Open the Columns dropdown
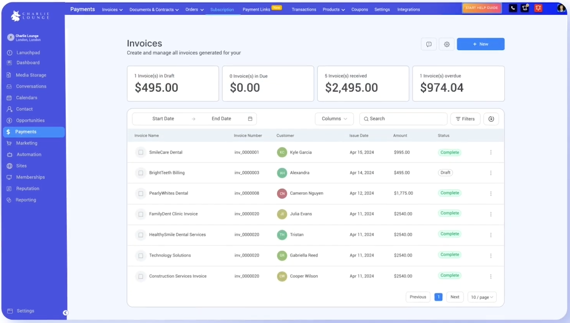 coord(334,119)
